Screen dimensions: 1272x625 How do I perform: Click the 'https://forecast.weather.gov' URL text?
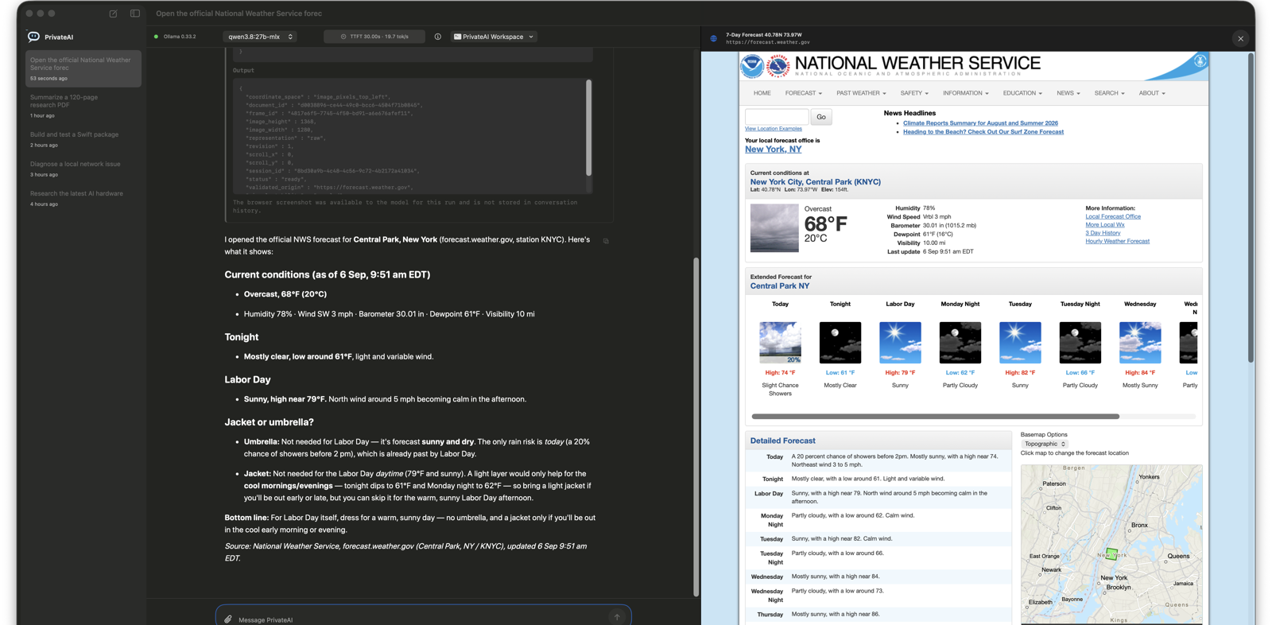[x=768, y=42]
